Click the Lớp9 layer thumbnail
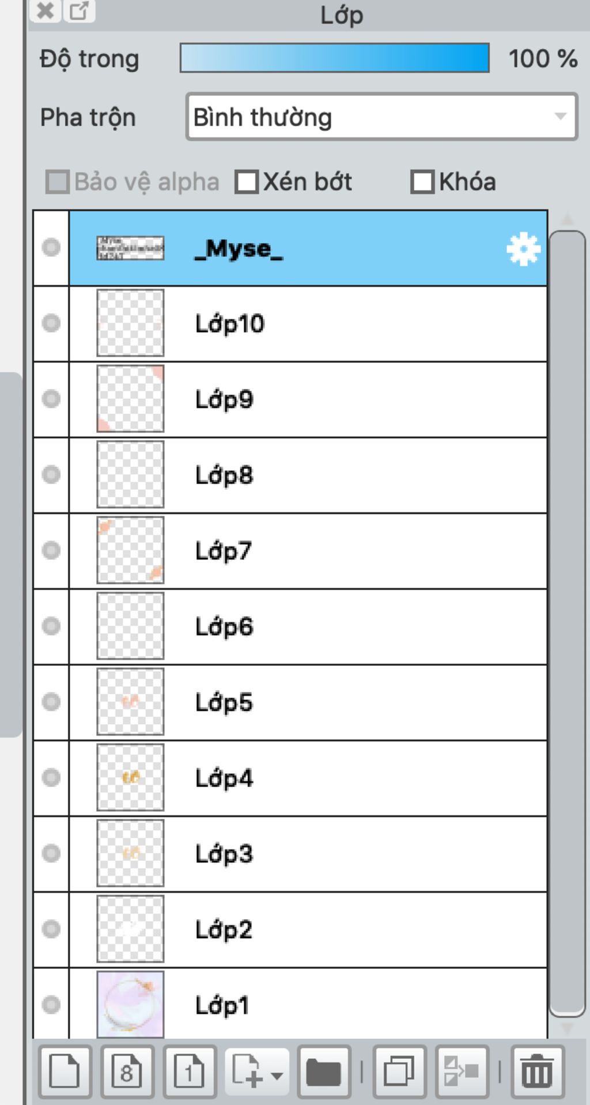 130,399
